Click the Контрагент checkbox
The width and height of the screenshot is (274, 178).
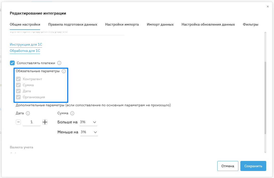tap(18, 79)
